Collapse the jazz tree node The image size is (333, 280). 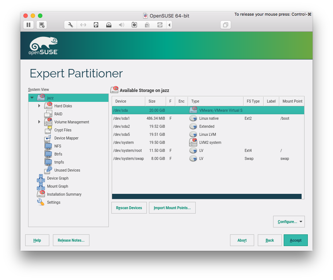tap(32, 97)
